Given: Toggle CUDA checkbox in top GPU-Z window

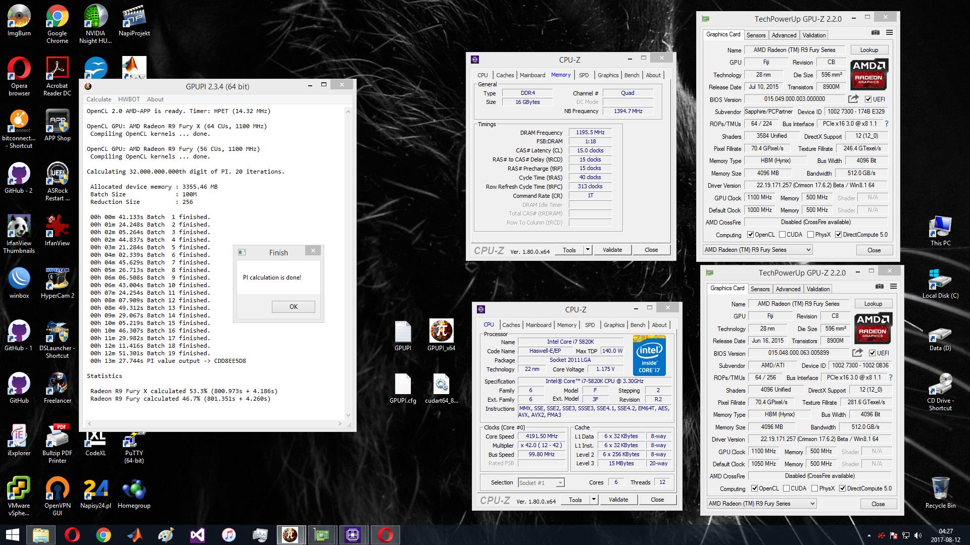Looking at the screenshot, I should 782,234.
